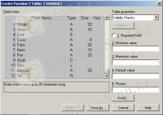Select the Nam field name cell
This screenshot has height=115, width=163.
[41, 50]
